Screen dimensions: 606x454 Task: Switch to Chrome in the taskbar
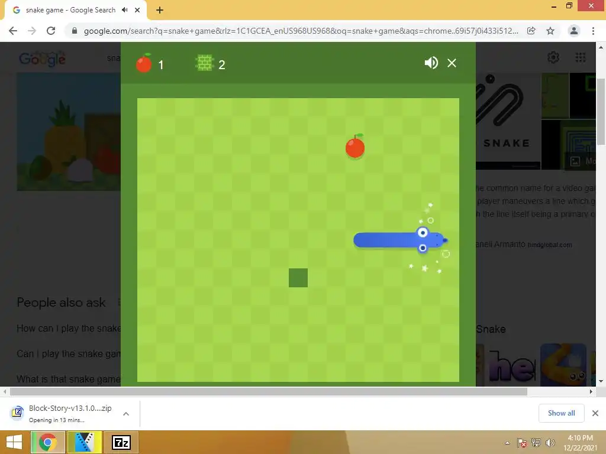point(48,442)
